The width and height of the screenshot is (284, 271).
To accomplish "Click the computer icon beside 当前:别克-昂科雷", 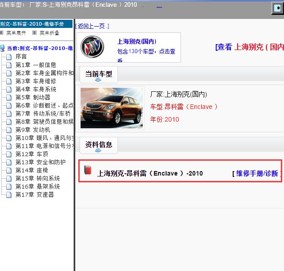I will [2, 48].
